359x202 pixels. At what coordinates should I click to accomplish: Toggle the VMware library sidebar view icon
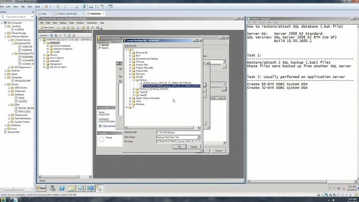(x=85, y=7)
